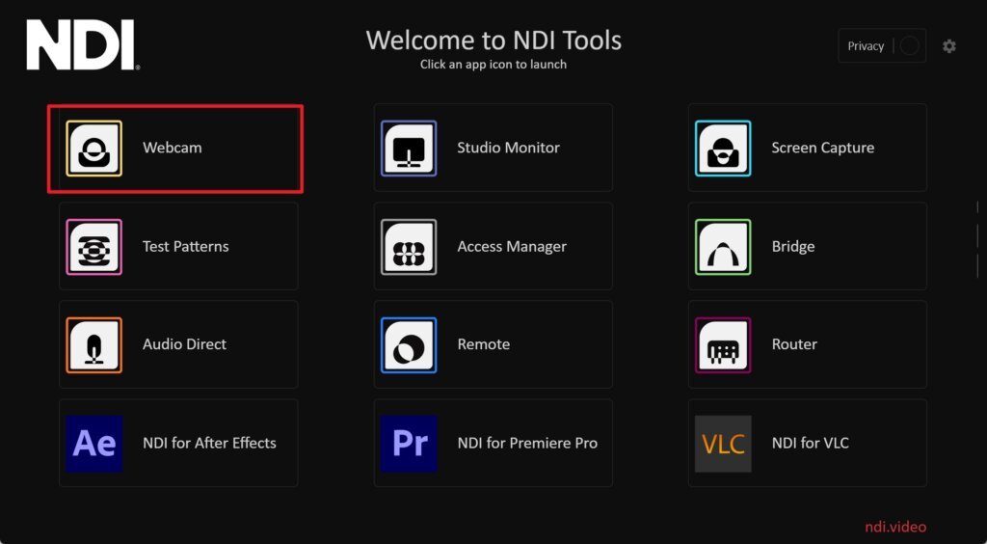Open the Studio Monitor icon
This screenshot has height=544, width=987.
(x=409, y=149)
